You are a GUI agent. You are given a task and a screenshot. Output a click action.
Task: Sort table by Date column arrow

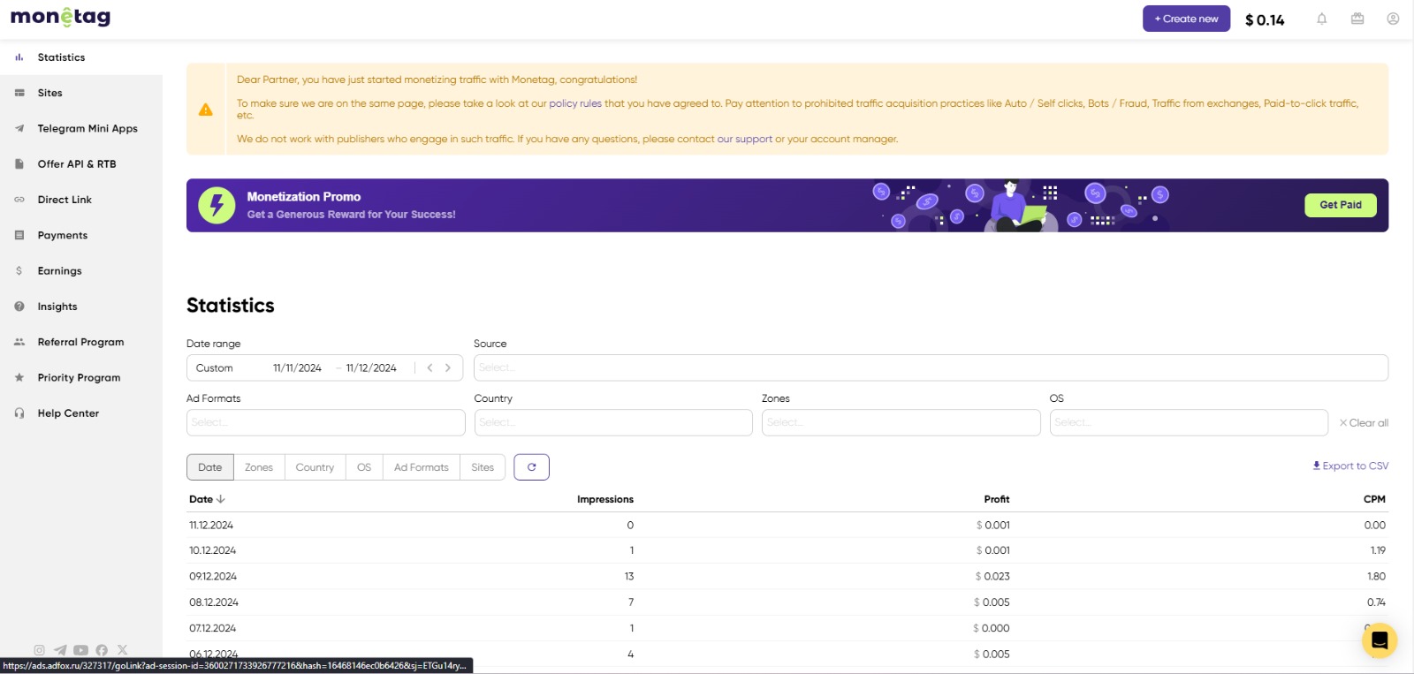tap(221, 499)
